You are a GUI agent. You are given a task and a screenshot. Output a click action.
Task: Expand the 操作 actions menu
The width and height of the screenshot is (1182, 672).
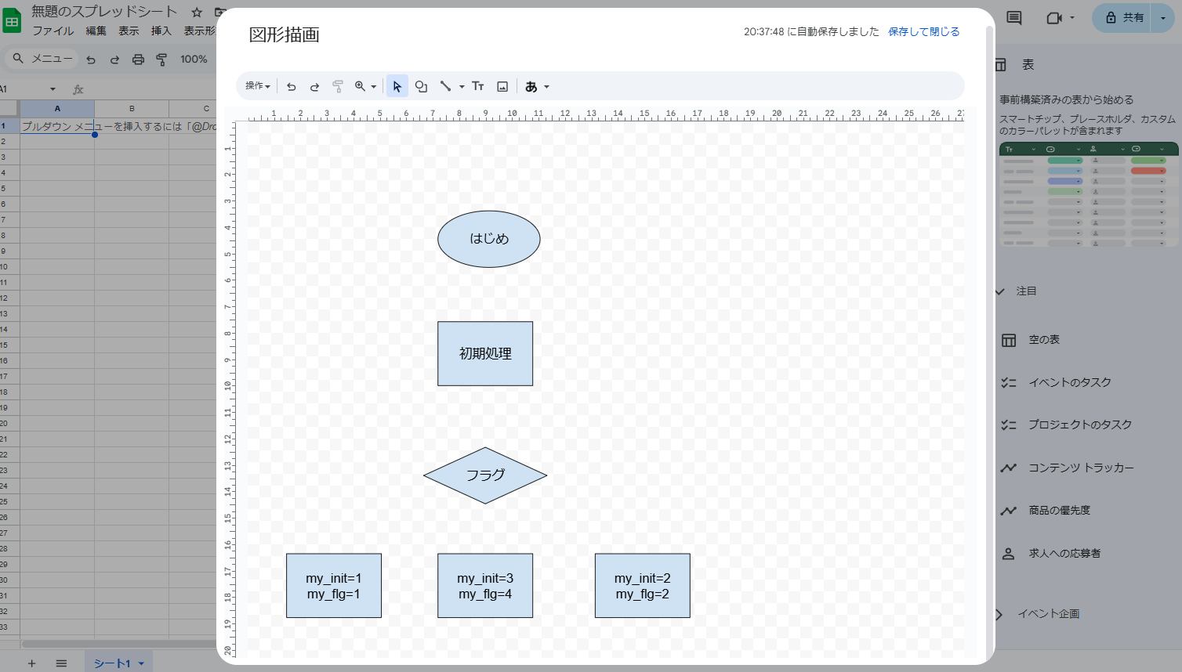point(258,86)
